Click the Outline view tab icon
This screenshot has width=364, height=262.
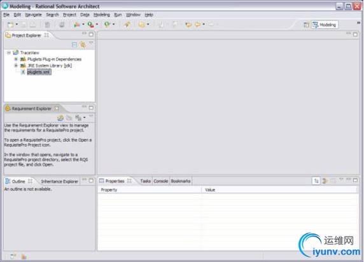tap(8, 181)
